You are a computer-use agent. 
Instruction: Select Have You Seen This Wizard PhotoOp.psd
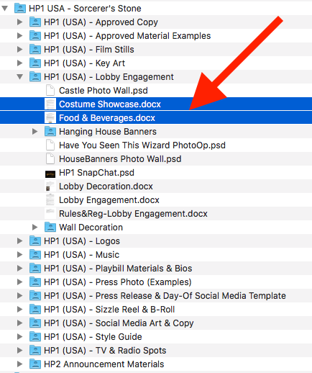(142, 145)
